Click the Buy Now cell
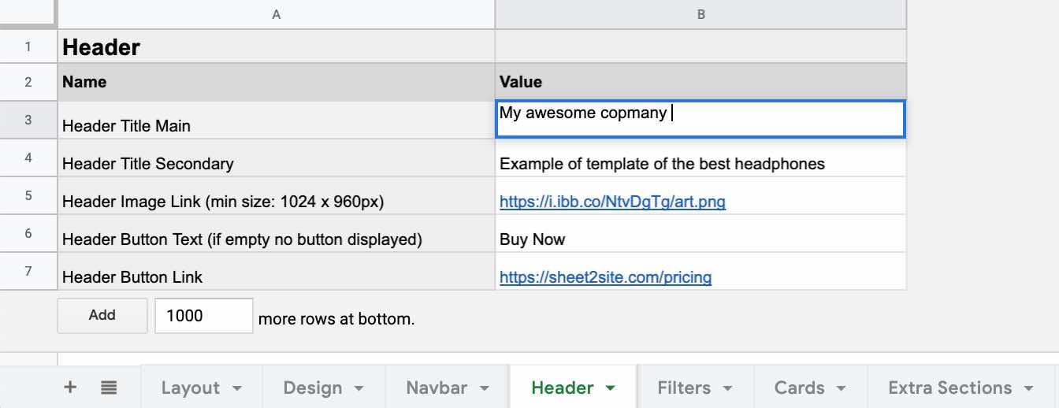 click(x=700, y=239)
